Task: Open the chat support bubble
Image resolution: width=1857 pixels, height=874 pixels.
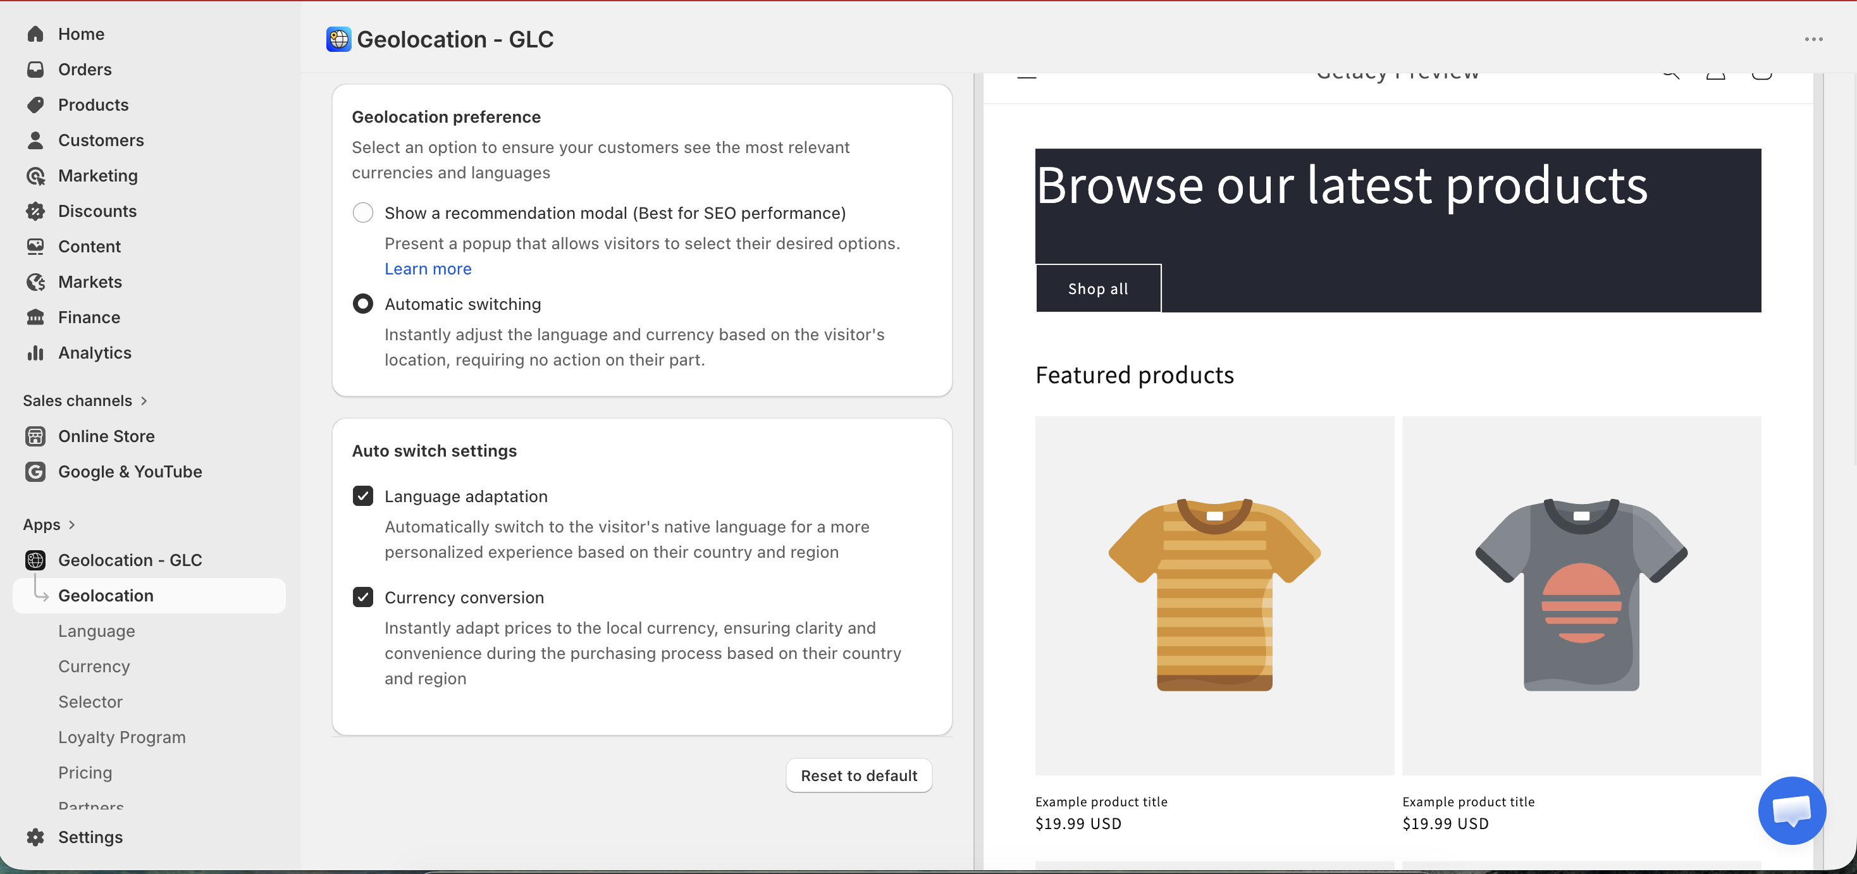Action: [1791, 810]
